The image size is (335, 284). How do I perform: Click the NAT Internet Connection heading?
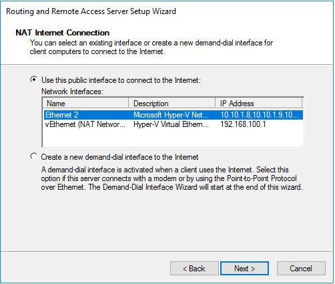pyautogui.click(x=62, y=33)
